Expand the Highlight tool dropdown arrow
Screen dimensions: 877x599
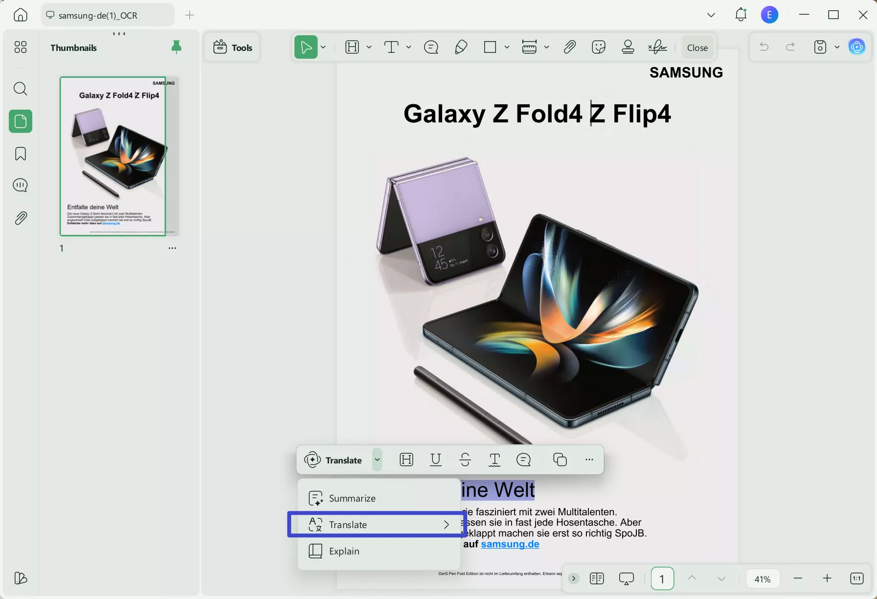point(369,47)
